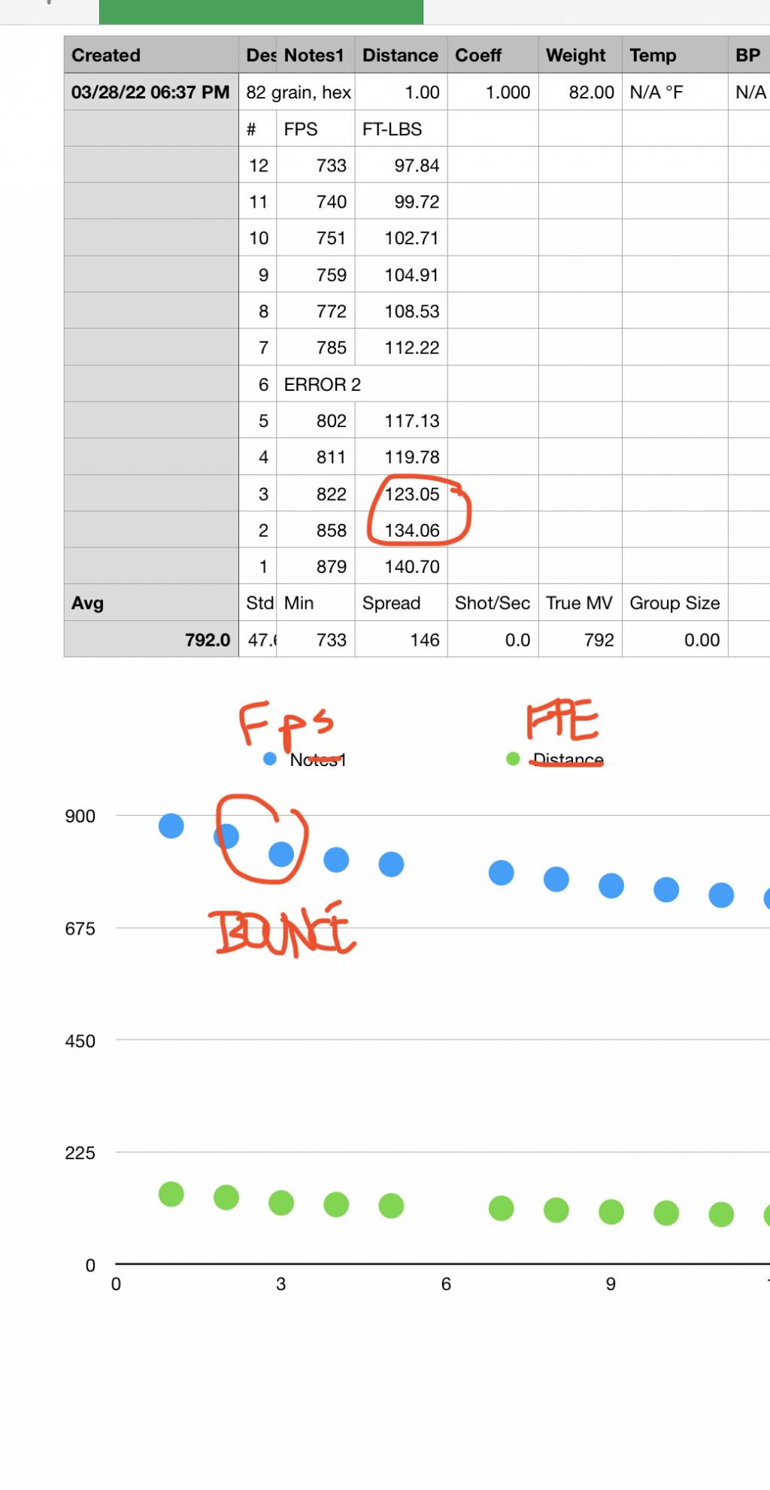Click the True MV header cell
This screenshot has height=1490, width=770.
click(x=580, y=603)
